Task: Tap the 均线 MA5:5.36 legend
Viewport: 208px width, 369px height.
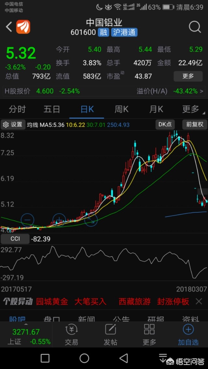Action: click(46, 125)
